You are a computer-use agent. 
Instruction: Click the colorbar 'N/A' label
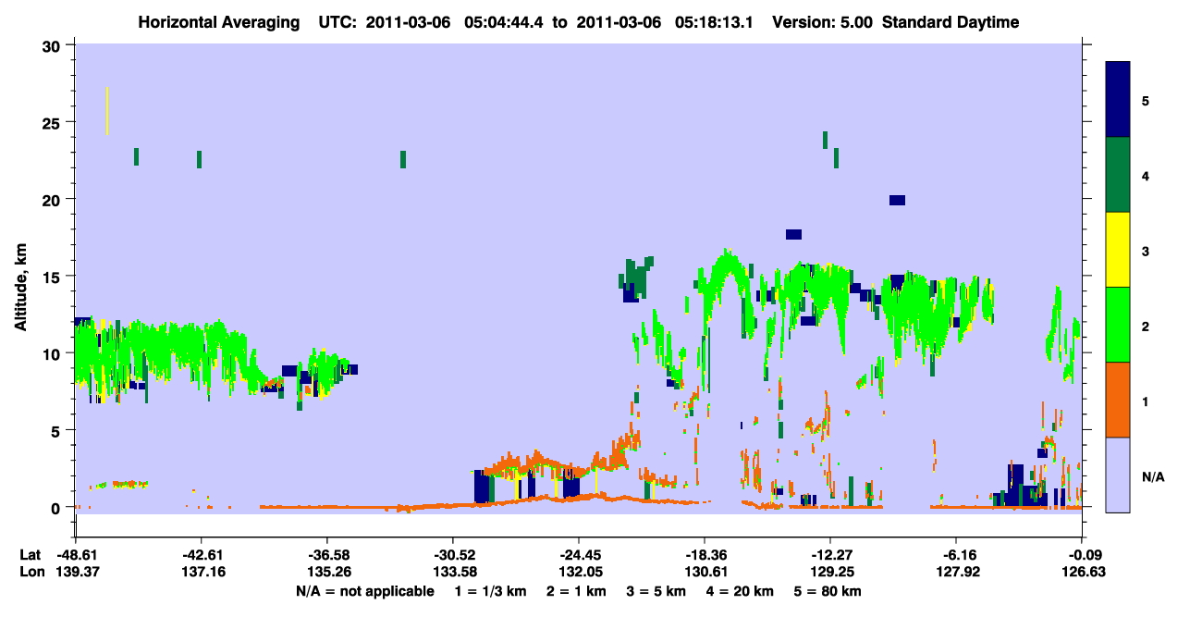point(1153,476)
